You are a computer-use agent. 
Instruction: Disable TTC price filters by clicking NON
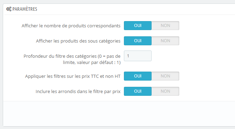165,76
